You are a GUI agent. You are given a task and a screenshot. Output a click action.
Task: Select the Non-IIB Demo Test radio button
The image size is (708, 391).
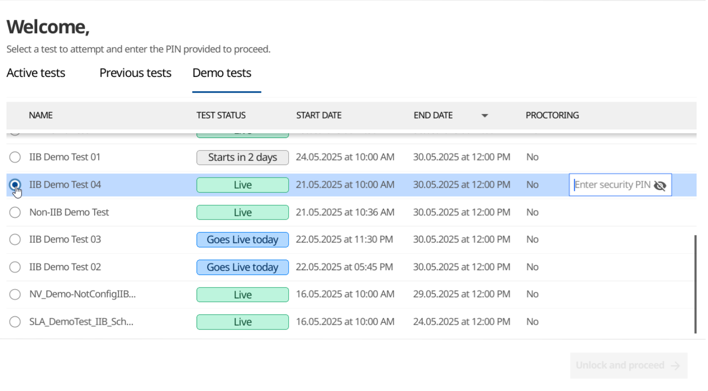click(14, 212)
